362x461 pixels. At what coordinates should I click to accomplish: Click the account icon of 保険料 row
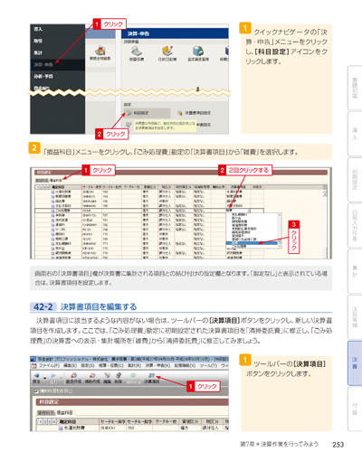pyautogui.click(x=52, y=234)
